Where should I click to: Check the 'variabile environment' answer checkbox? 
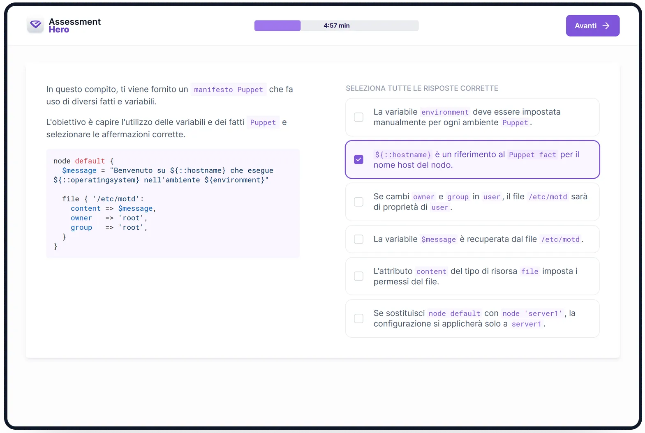(358, 117)
